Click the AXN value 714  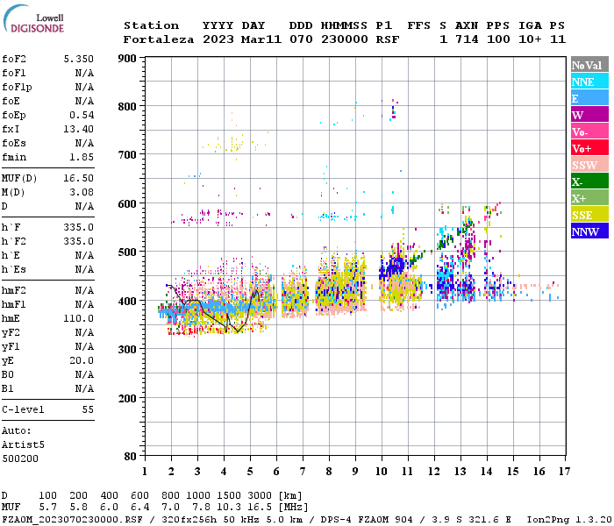[467, 39]
